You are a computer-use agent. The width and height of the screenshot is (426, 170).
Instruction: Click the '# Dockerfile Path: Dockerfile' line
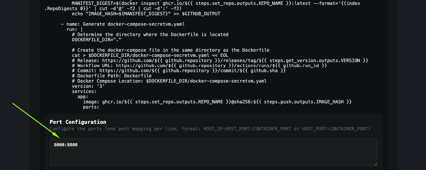112,76
